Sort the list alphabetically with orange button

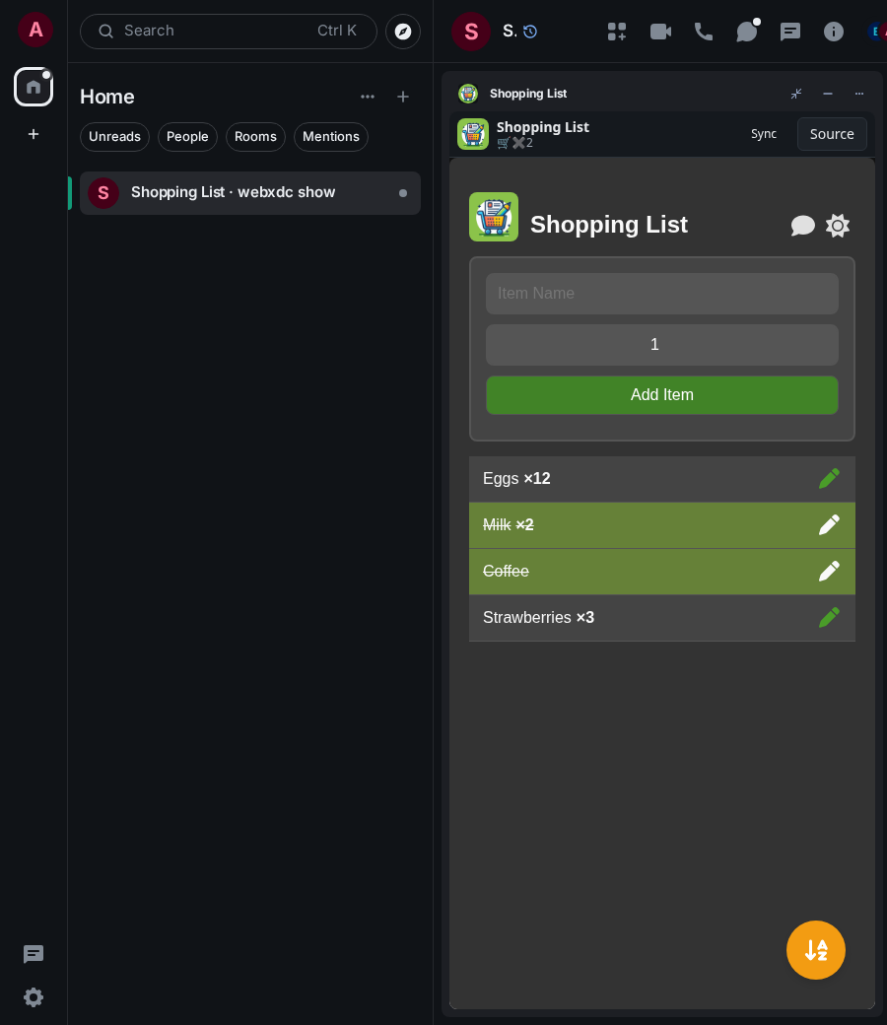click(816, 950)
